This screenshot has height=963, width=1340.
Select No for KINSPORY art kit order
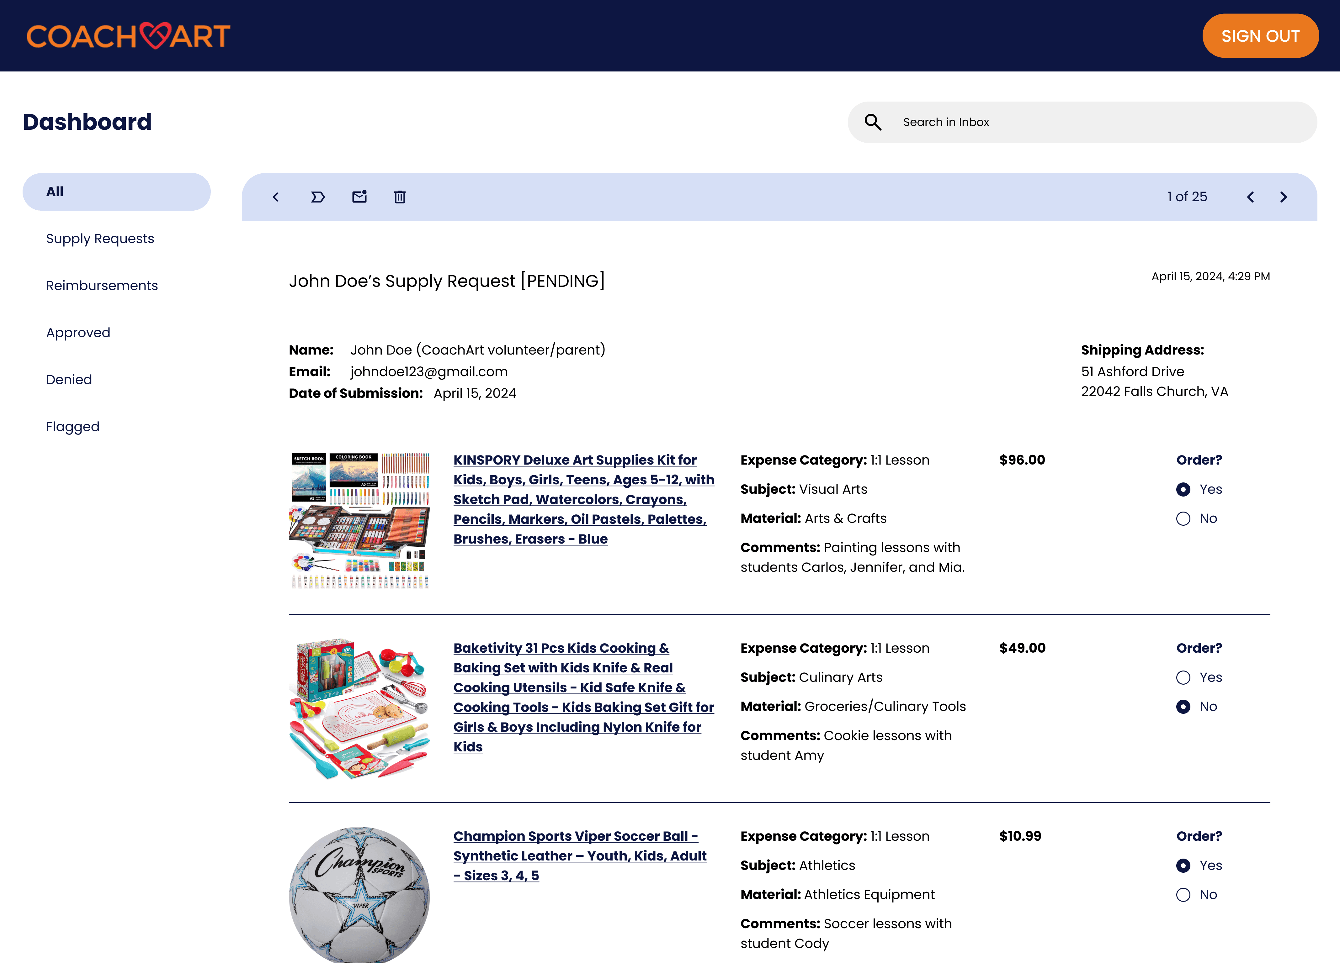coord(1183,518)
